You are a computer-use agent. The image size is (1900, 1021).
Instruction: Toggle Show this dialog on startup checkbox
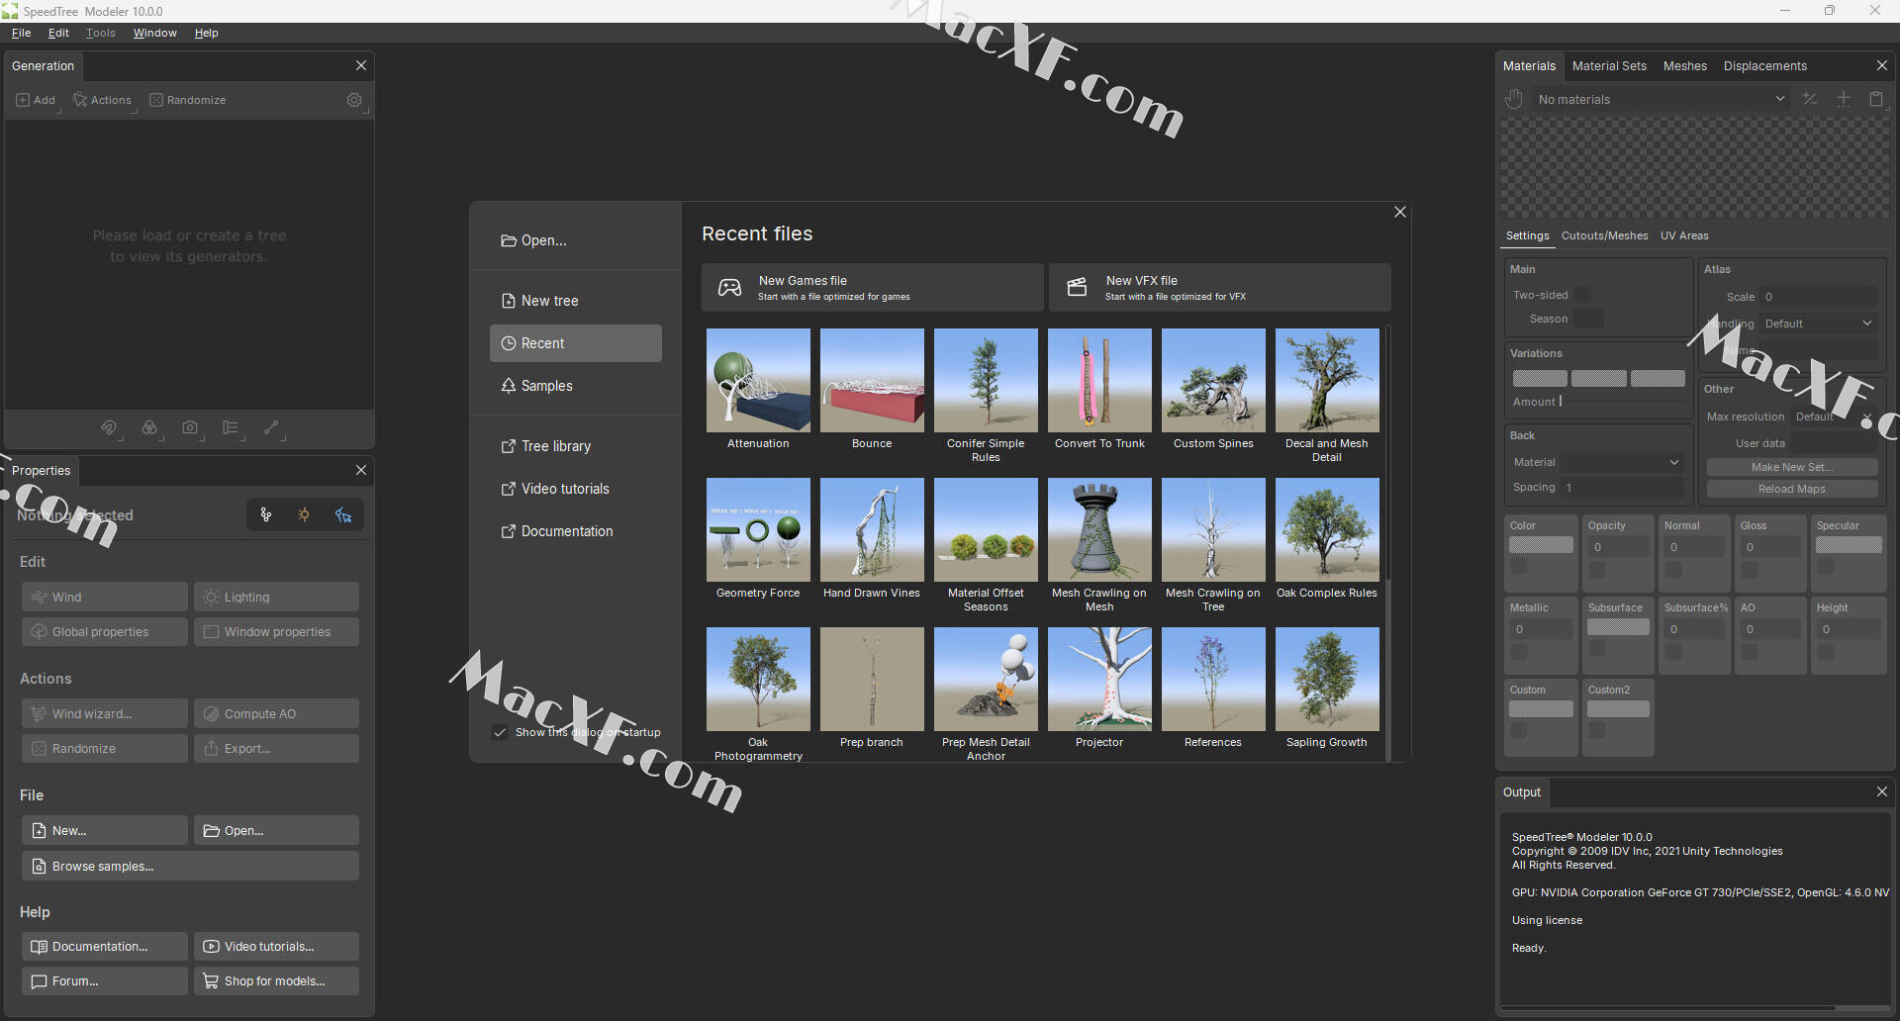click(500, 732)
